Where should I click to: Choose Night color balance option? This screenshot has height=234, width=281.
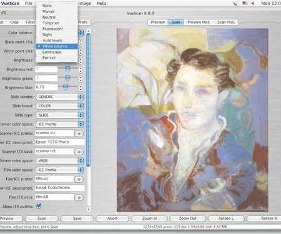[x=57, y=34]
